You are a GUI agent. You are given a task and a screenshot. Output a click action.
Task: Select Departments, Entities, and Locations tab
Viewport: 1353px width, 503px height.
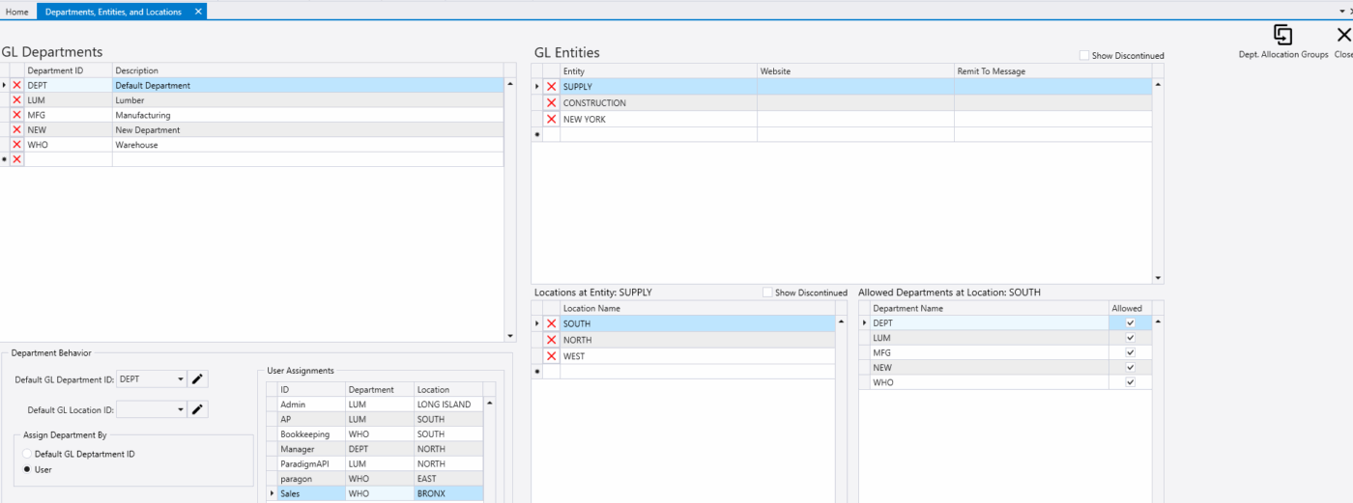click(113, 12)
